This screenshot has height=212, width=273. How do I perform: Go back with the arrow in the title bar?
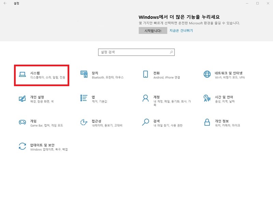(5, 3)
